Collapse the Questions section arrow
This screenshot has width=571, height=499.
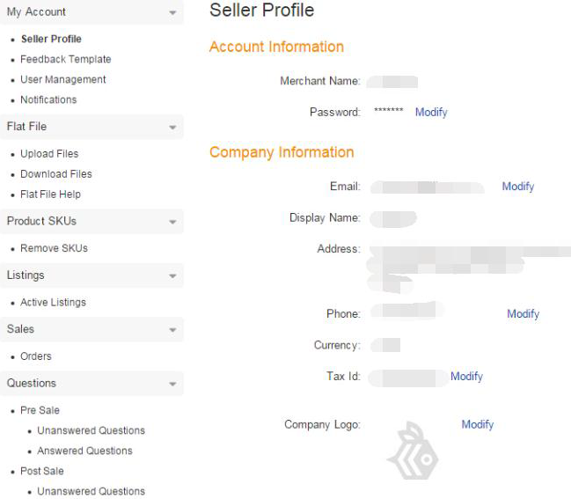click(172, 384)
